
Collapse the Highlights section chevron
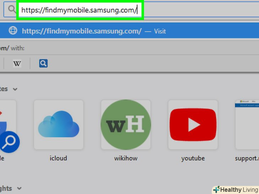19,188
